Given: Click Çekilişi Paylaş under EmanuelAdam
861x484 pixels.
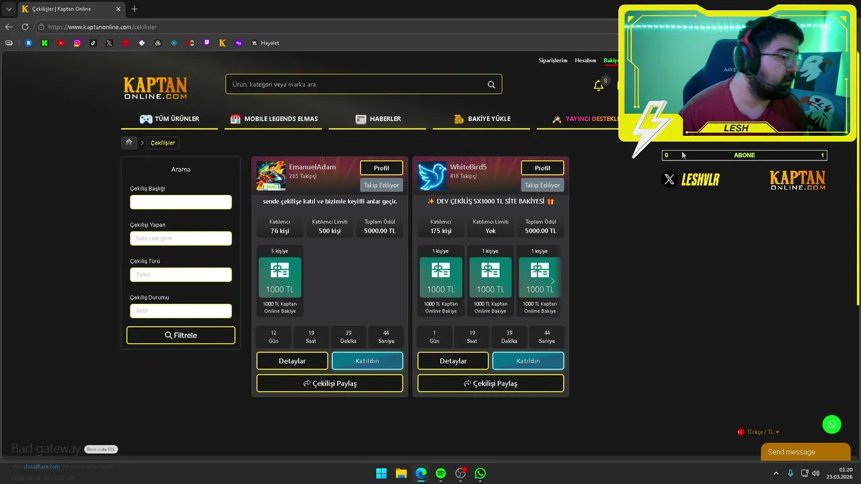Looking at the screenshot, I should pyautogui.click(x=330, y=383).
